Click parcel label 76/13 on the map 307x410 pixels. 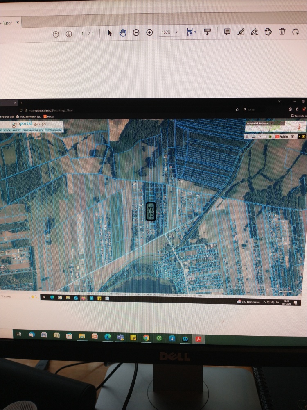151,212
